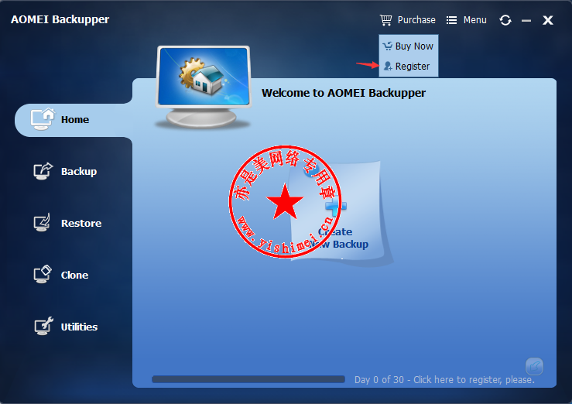
Task: Open the Clone section
Action: tap(61, 275)
